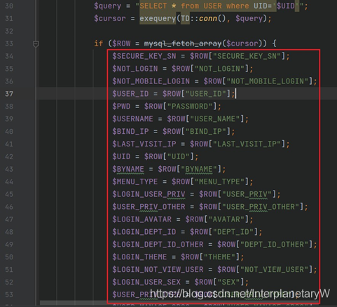
Task: Click the $SECURE_KEY_SN variable
Action: 144,56
